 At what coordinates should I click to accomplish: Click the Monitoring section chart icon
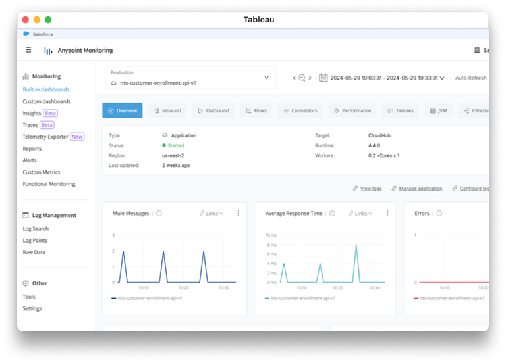pyautogui.click(x=26, y=76)
